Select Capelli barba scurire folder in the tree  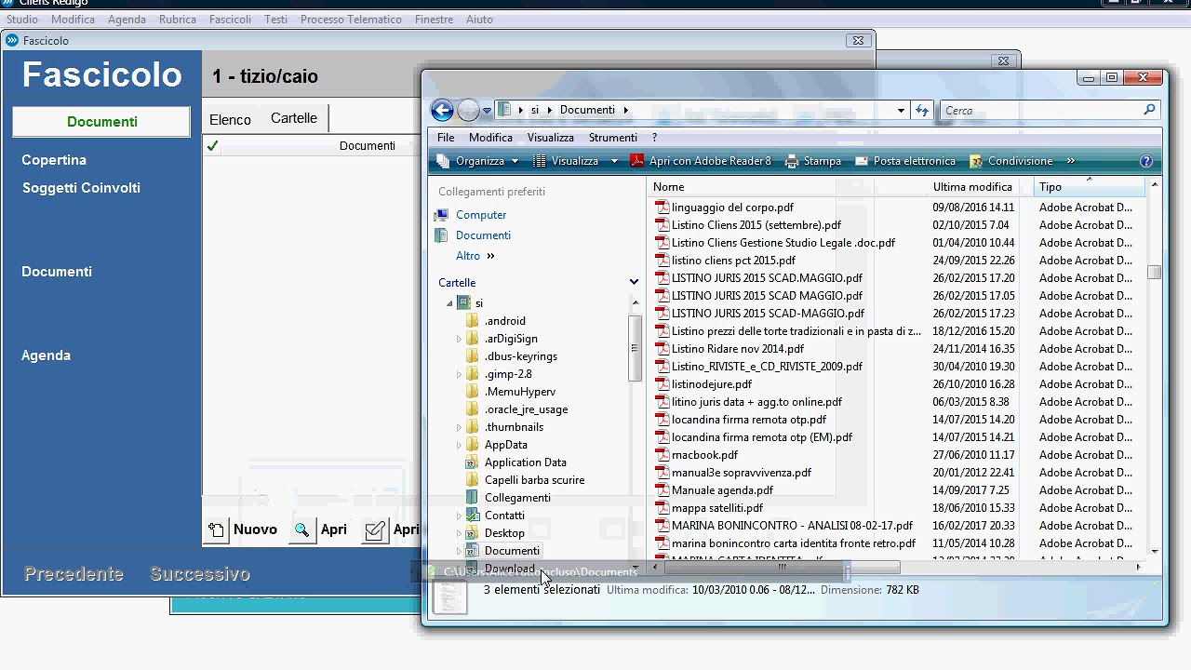[534, 480]
